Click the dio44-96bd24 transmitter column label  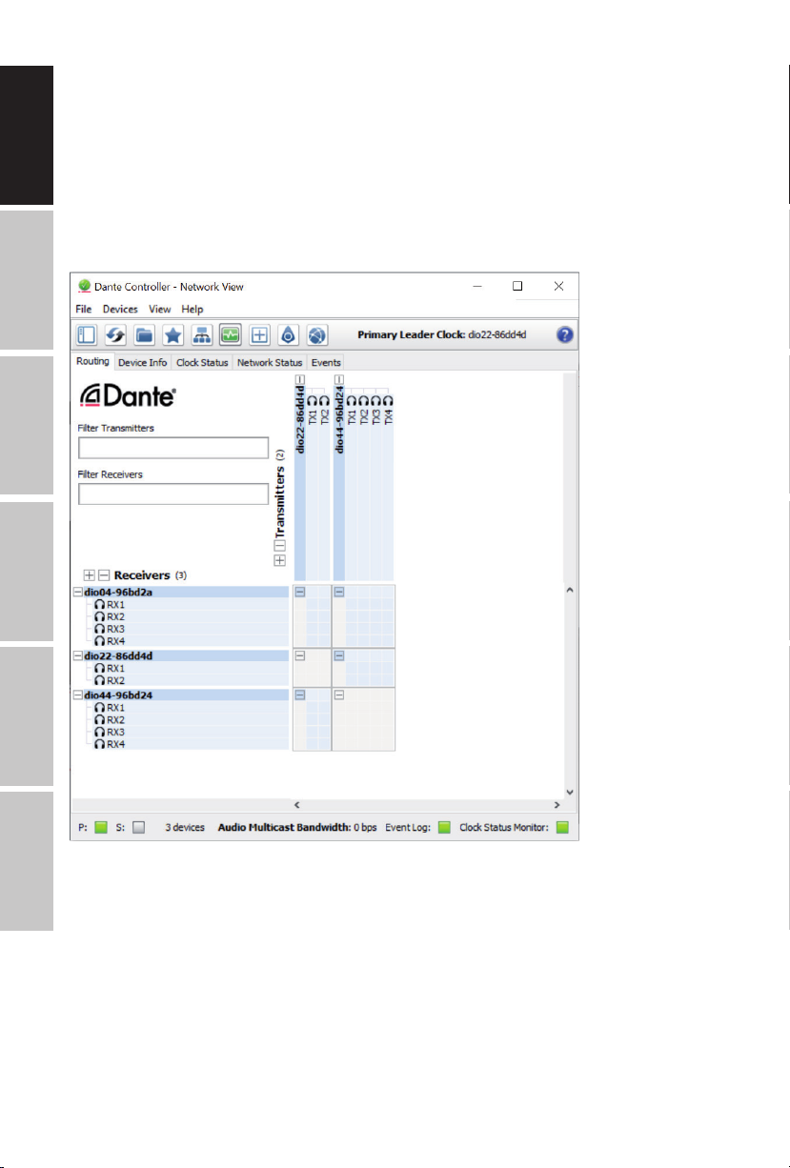tap(338, 418)
